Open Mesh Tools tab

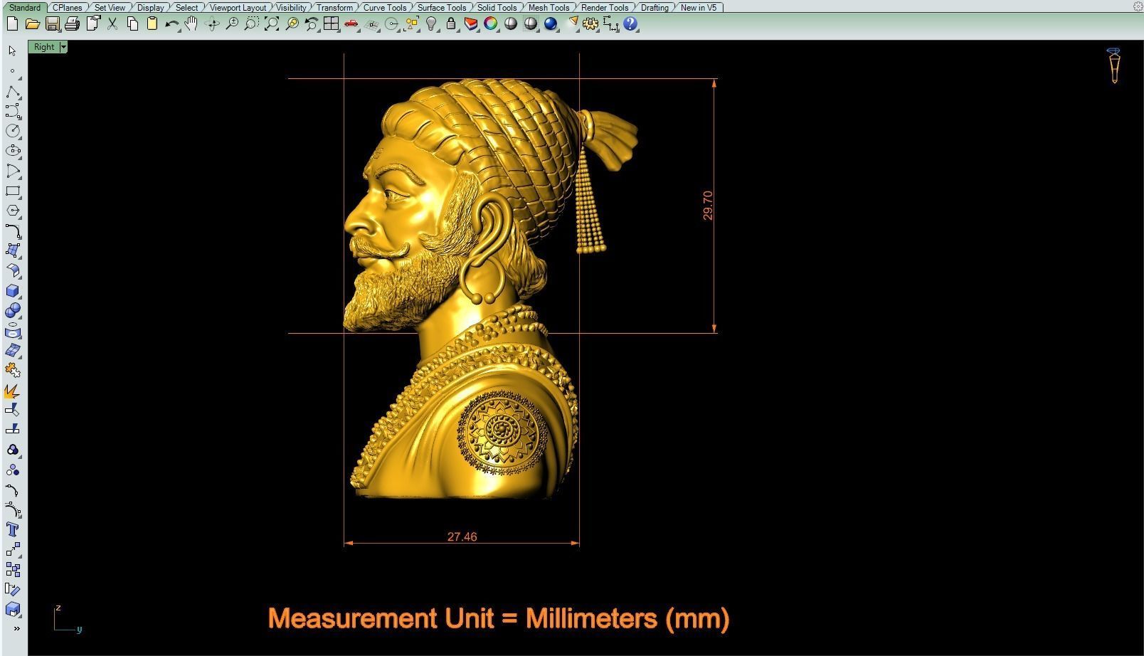coord(549,7)
